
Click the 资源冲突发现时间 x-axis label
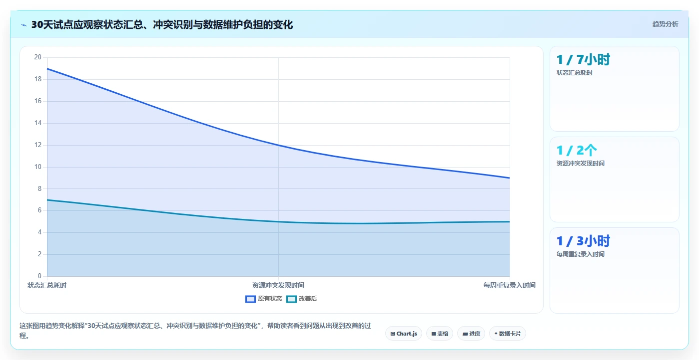pos(278,285)
